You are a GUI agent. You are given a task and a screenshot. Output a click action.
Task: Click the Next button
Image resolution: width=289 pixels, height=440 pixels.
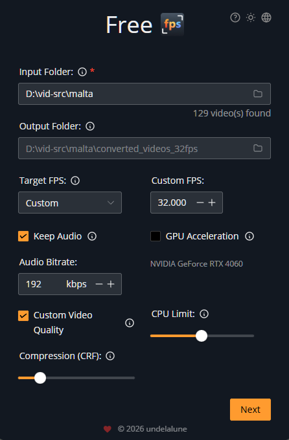pos(251,410)
